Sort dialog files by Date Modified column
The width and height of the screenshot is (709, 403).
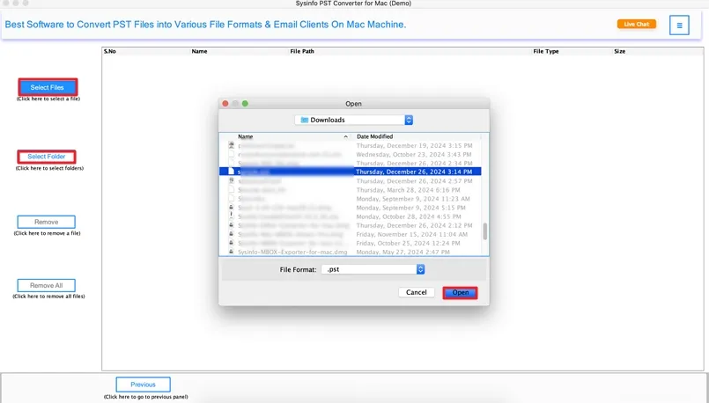point(375,136)
